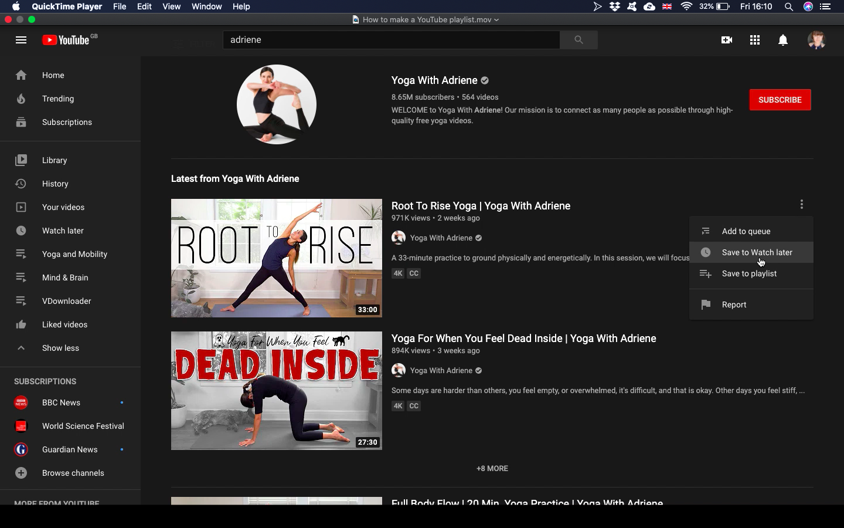
Task: Open the Apple menu
Action: click(16, 6)
